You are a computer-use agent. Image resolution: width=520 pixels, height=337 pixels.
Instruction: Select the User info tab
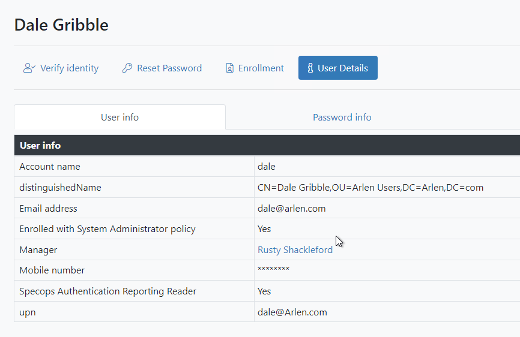point(119,117)
